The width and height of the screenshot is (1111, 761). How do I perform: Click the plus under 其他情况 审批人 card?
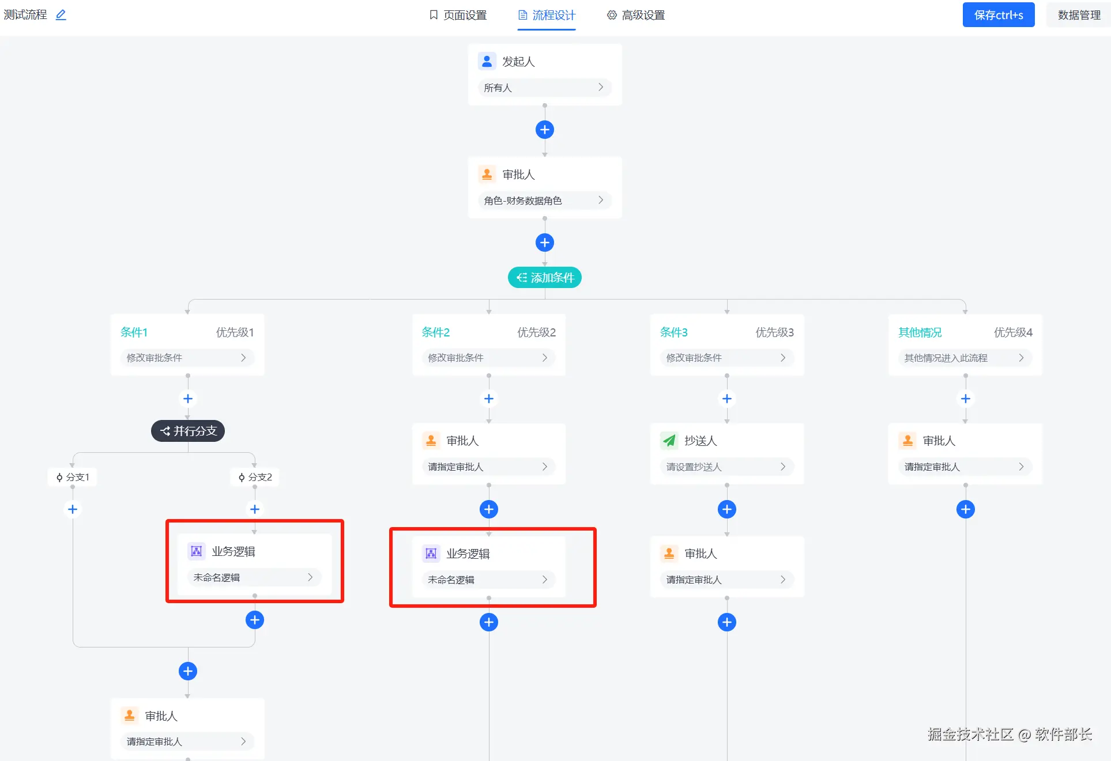pos(965,509)
